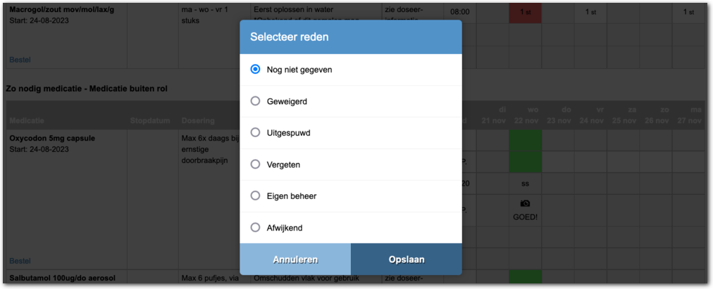Screen dimensions: 713x289
Task: Click the red "1 st" cell
Action: [x=525, y=12]
